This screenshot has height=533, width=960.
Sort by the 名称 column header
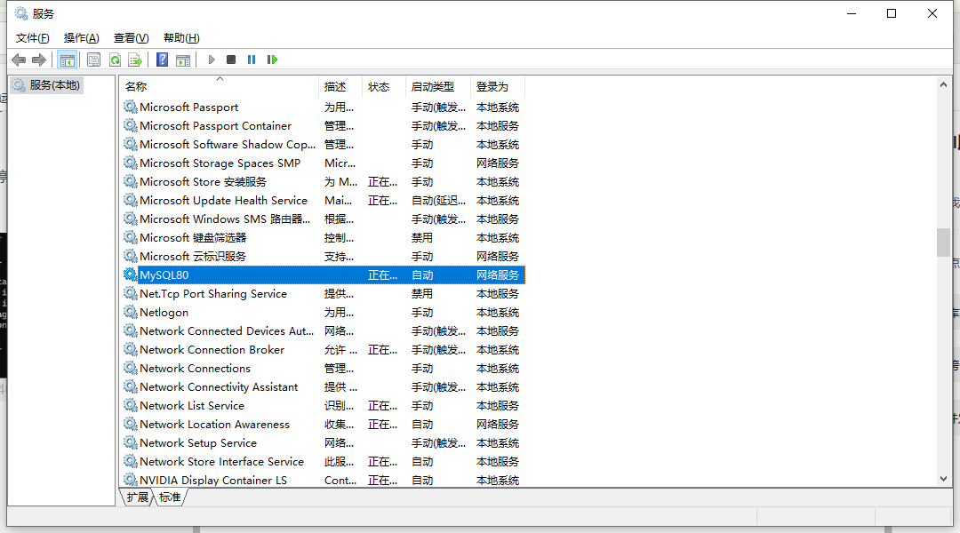coord(219,87)
